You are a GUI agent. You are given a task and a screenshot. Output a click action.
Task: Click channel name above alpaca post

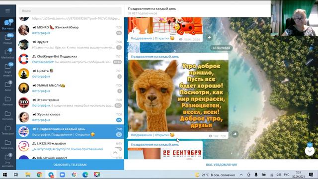(155, 57)
